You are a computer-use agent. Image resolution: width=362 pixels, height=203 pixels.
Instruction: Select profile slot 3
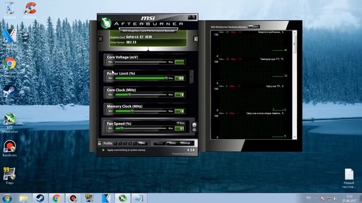click(126, 143)
